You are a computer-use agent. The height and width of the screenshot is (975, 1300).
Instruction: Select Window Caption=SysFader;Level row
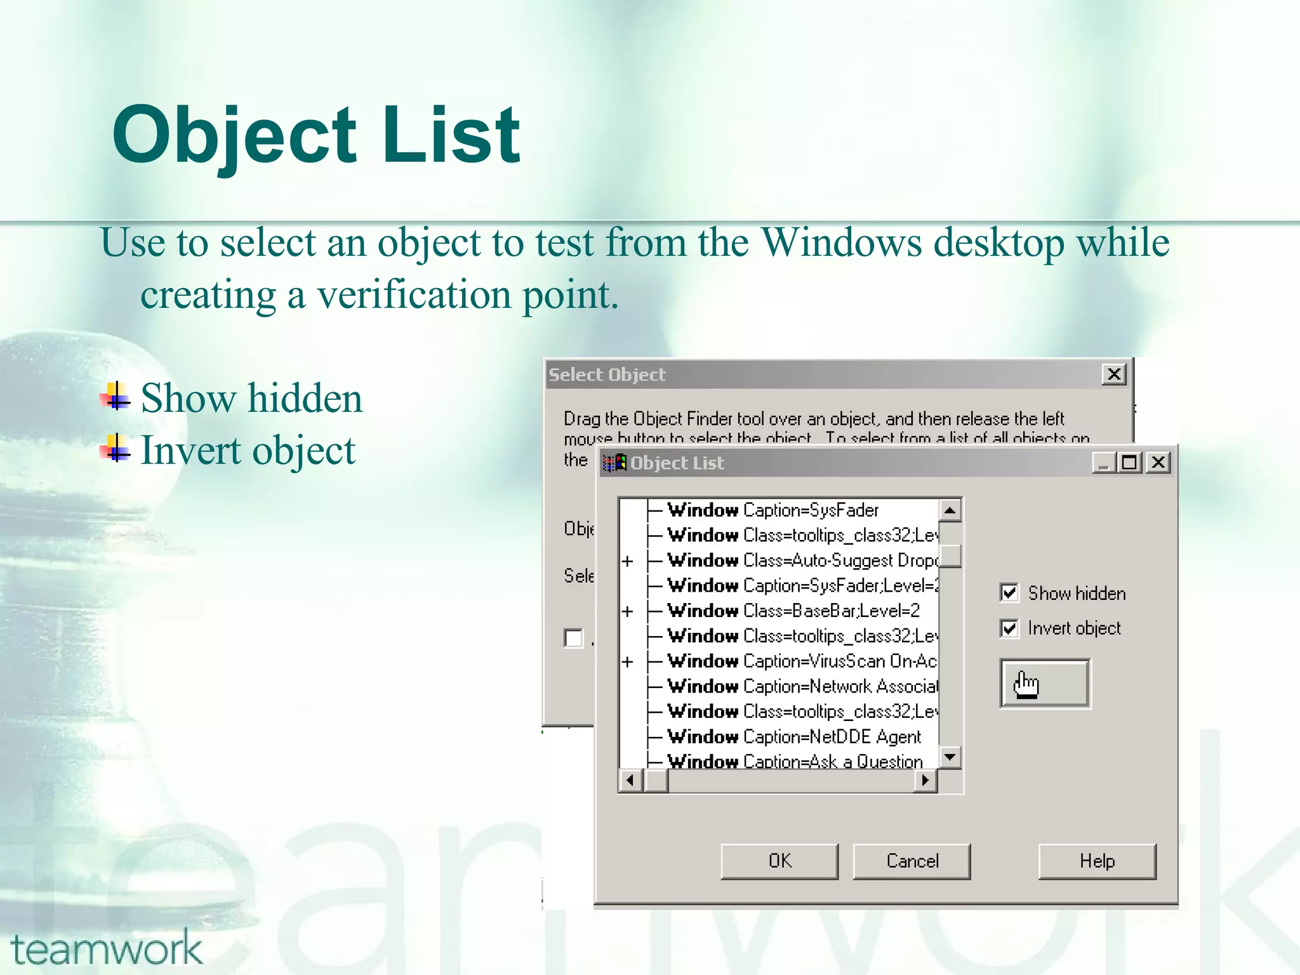tap(803, 586)
